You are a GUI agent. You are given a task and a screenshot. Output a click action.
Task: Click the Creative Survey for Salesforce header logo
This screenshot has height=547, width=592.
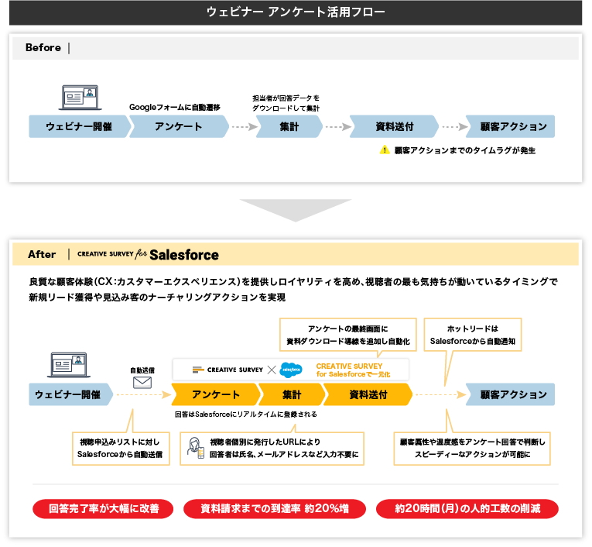[148, 254]
